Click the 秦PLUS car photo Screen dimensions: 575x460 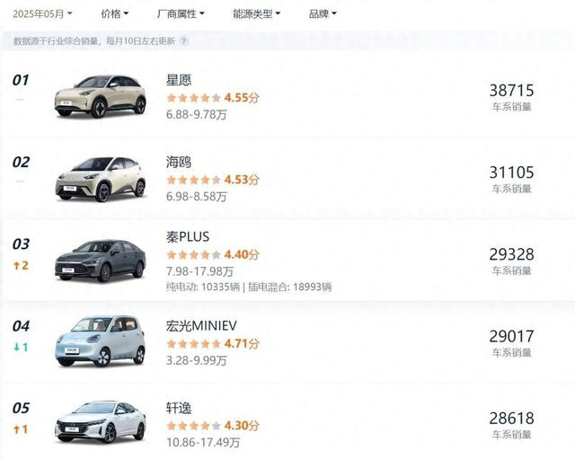(x=100, y=261)
